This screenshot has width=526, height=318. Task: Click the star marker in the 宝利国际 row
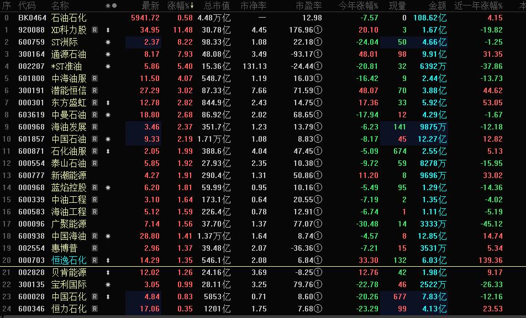click(x=108, y=285)
